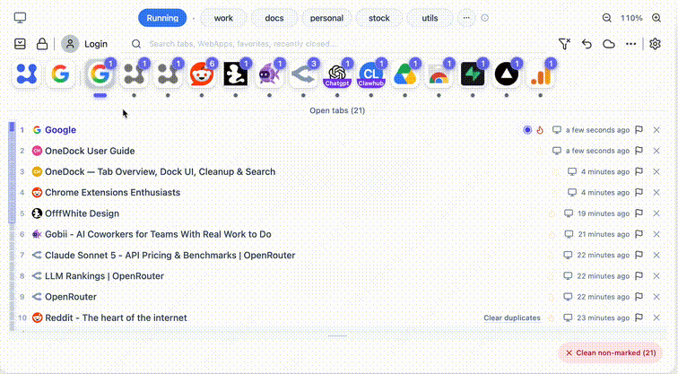Open the Clawhub dock icon
The height and width of the screenshot is (374, 678).
tap(371, 74)
